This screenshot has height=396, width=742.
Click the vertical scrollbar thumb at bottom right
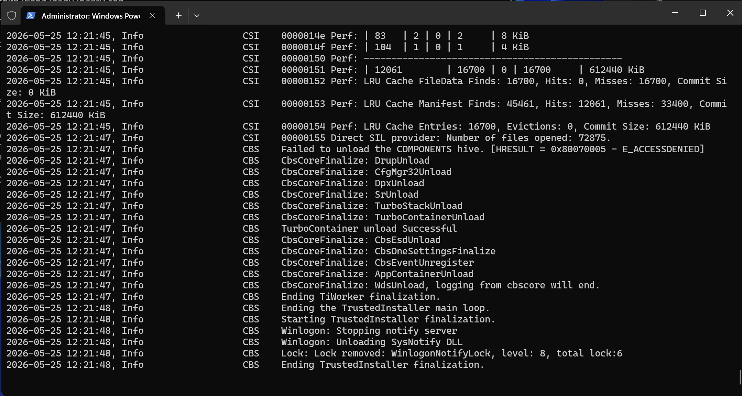(740, 377)
